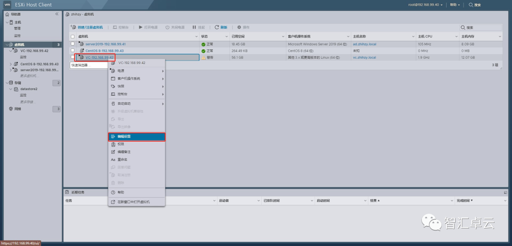This screenshot has width=512, height=246.
Task: Collapse the datastore2 tree node chevron
Action: pos(11,89)
